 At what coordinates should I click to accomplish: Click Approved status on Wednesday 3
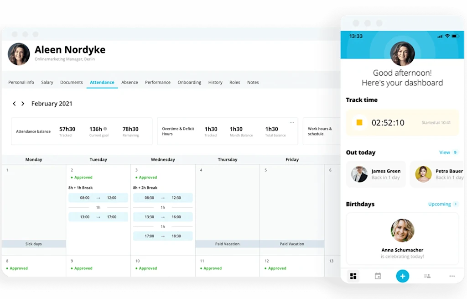146,178
